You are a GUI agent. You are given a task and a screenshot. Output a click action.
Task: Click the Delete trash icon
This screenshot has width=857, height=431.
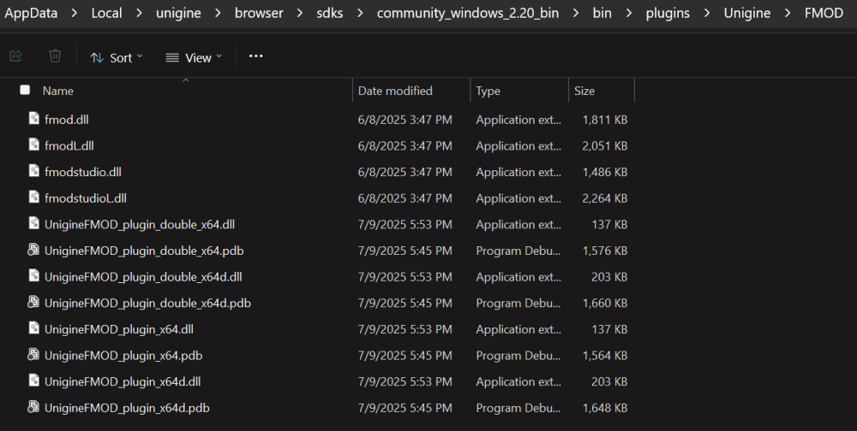tap(55, 56)
